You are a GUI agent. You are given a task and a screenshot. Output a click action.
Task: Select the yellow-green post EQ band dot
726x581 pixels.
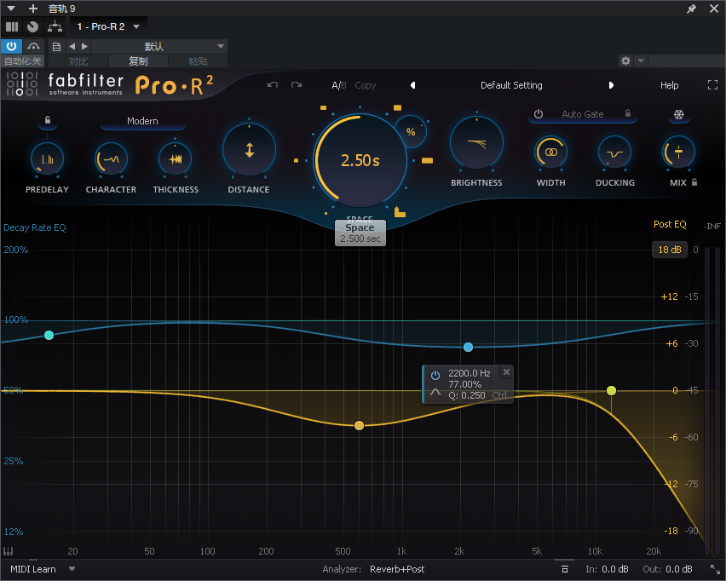[x=611, y=391]
